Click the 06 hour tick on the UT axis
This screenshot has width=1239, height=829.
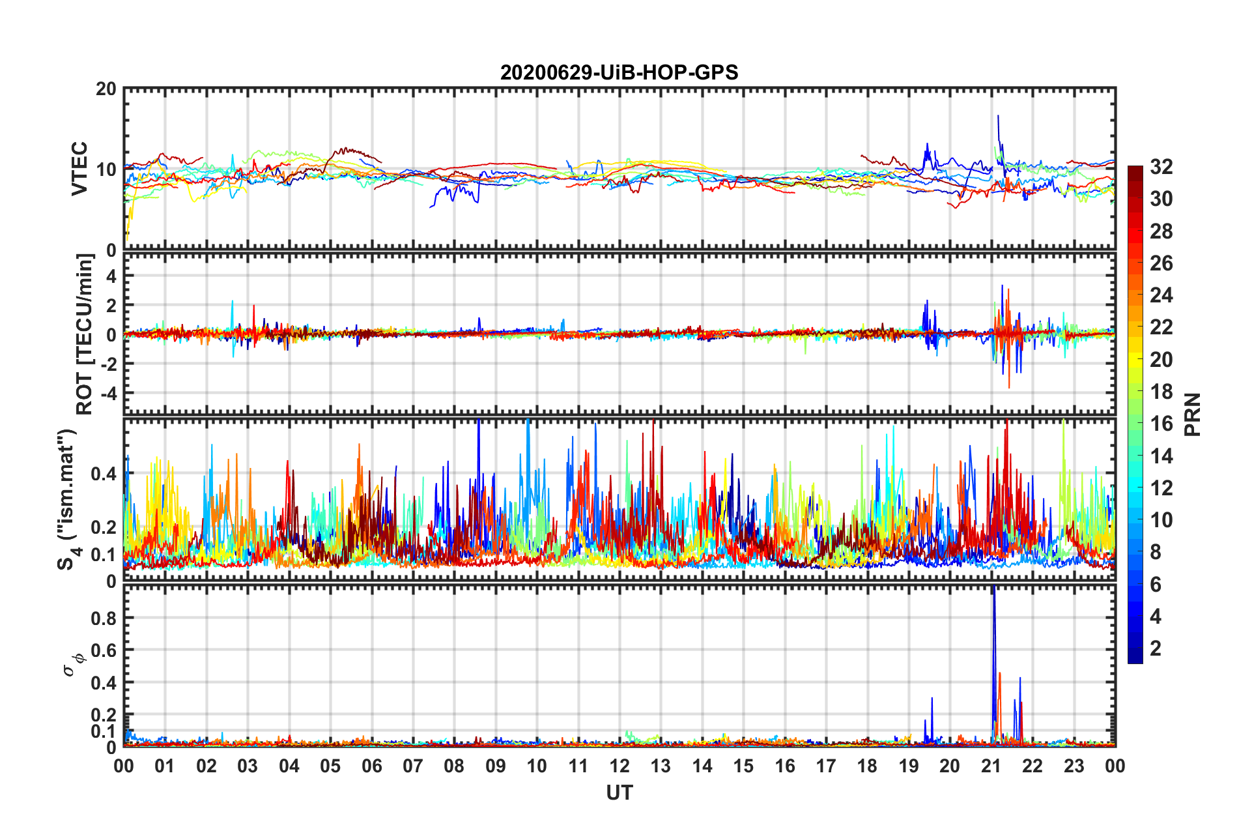(371, 766)
